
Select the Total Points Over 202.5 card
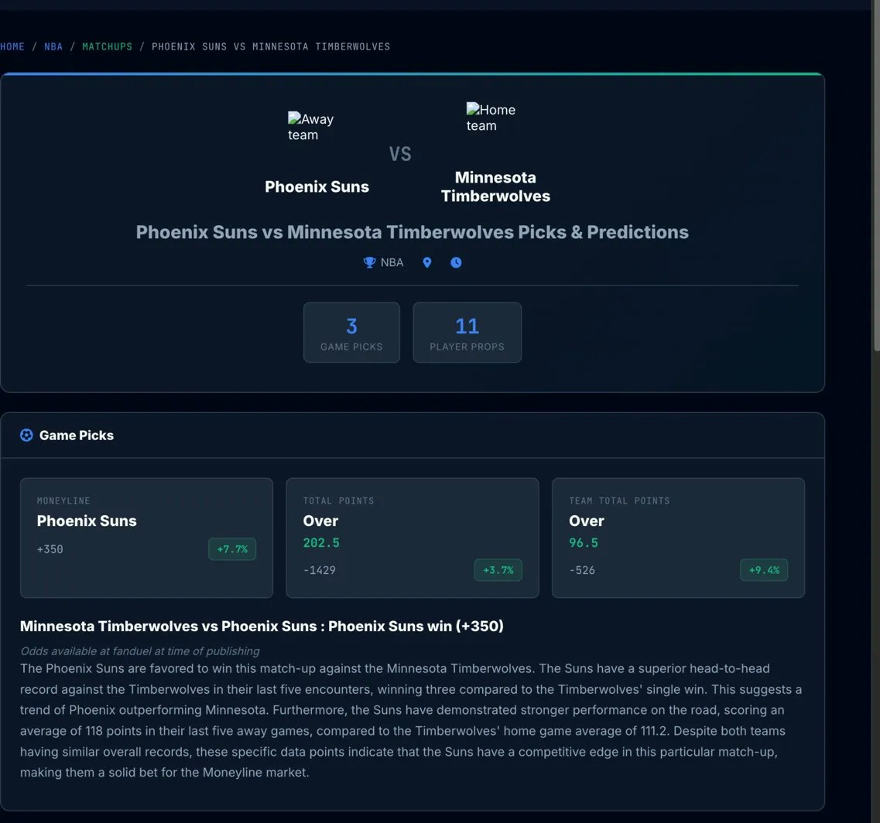tap(413, 538)
